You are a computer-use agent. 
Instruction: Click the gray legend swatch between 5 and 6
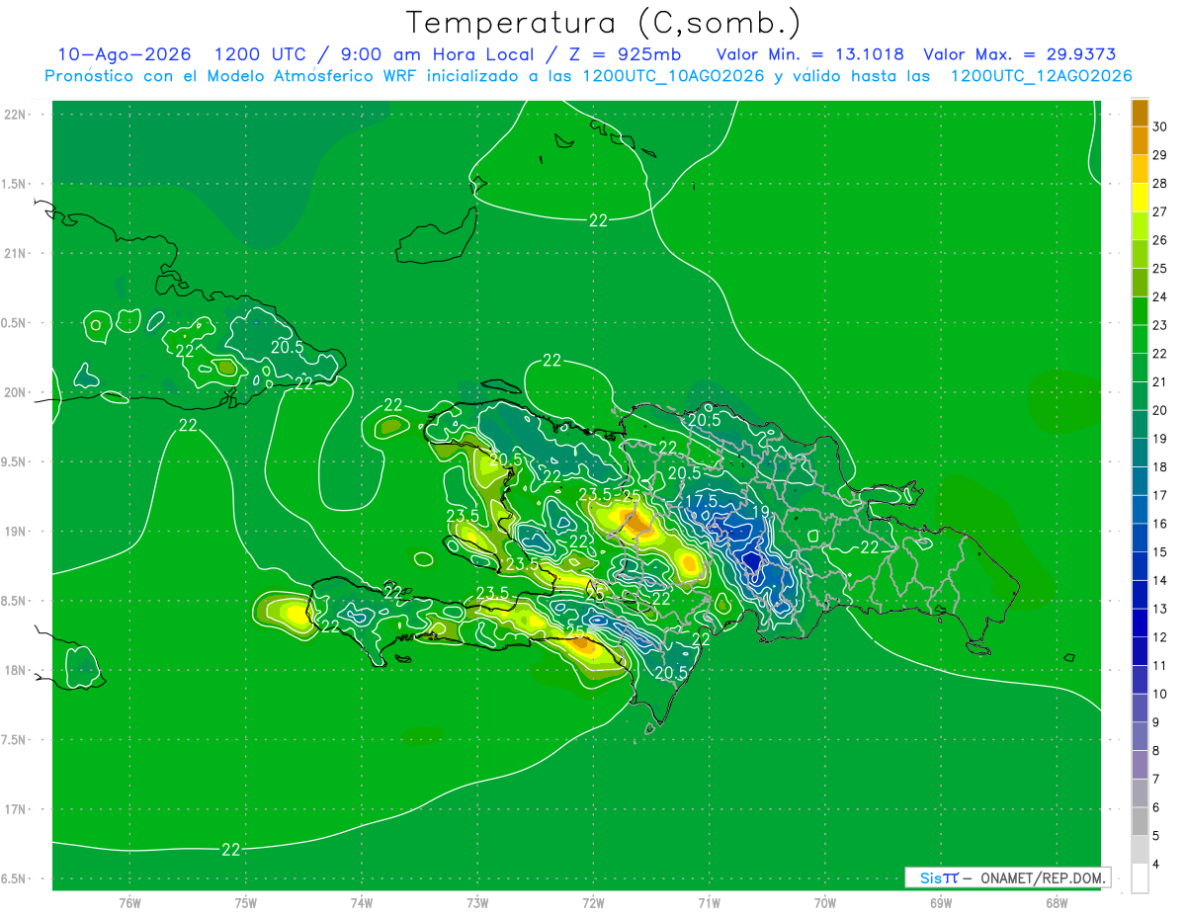(x=1140, y=821)
